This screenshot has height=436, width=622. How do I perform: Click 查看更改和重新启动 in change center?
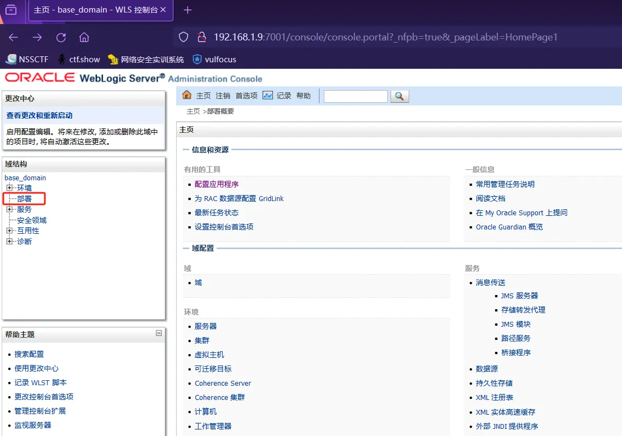click(39, 115)
